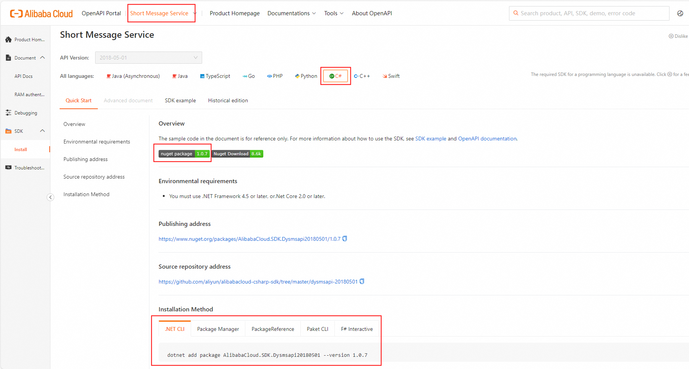
Task: Open API Docs in sidebar
Action: pyautogui.click(x=23, y=76)
